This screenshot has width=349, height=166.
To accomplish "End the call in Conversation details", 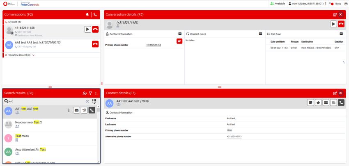I will (341, 24).
